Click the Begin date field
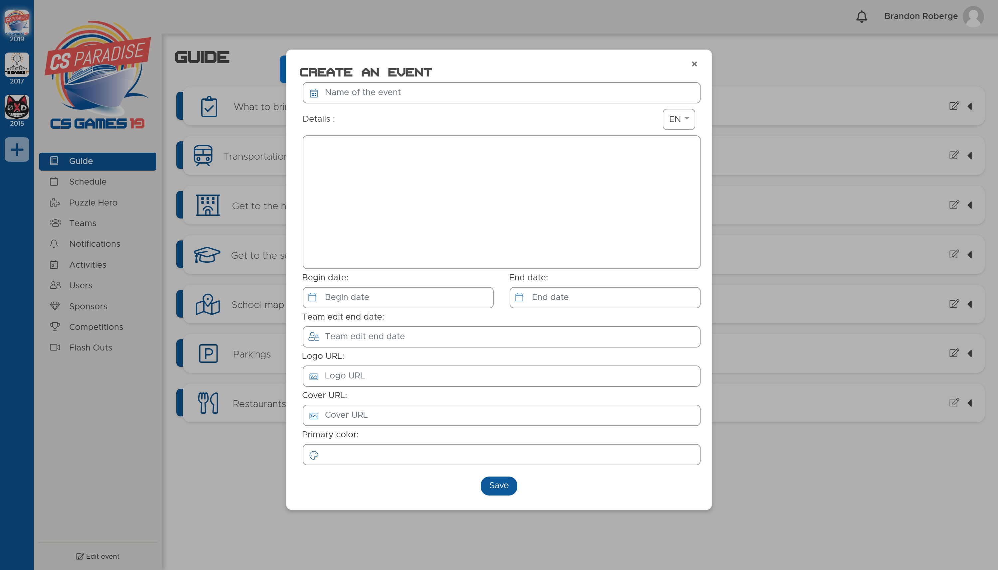 [x=398, y=298]
